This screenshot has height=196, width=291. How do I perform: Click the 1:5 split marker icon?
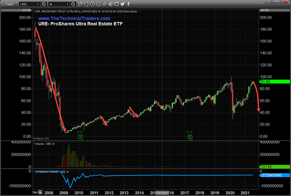click(80, 137)
